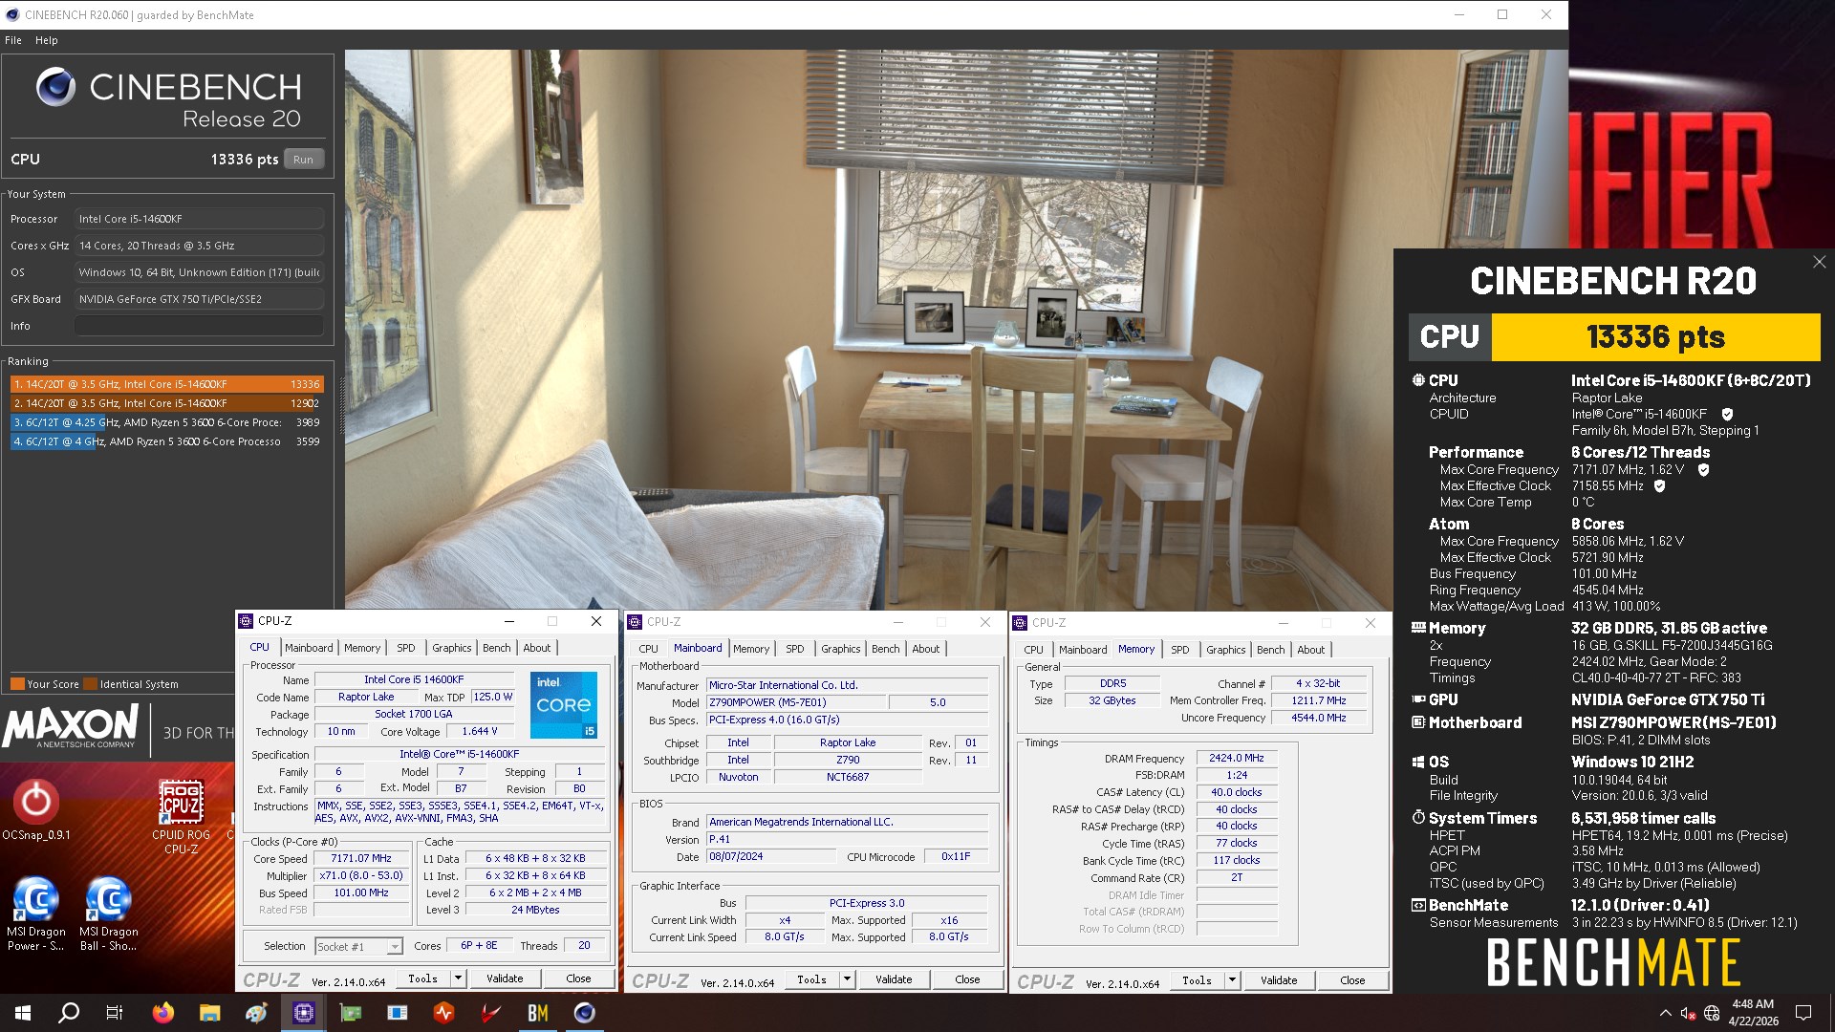The width and height of the screenshot is (1835, 1032).
Task: Click the DRAM Frequency 2424.0 MHz value
Action: [x=1237, y=758]
